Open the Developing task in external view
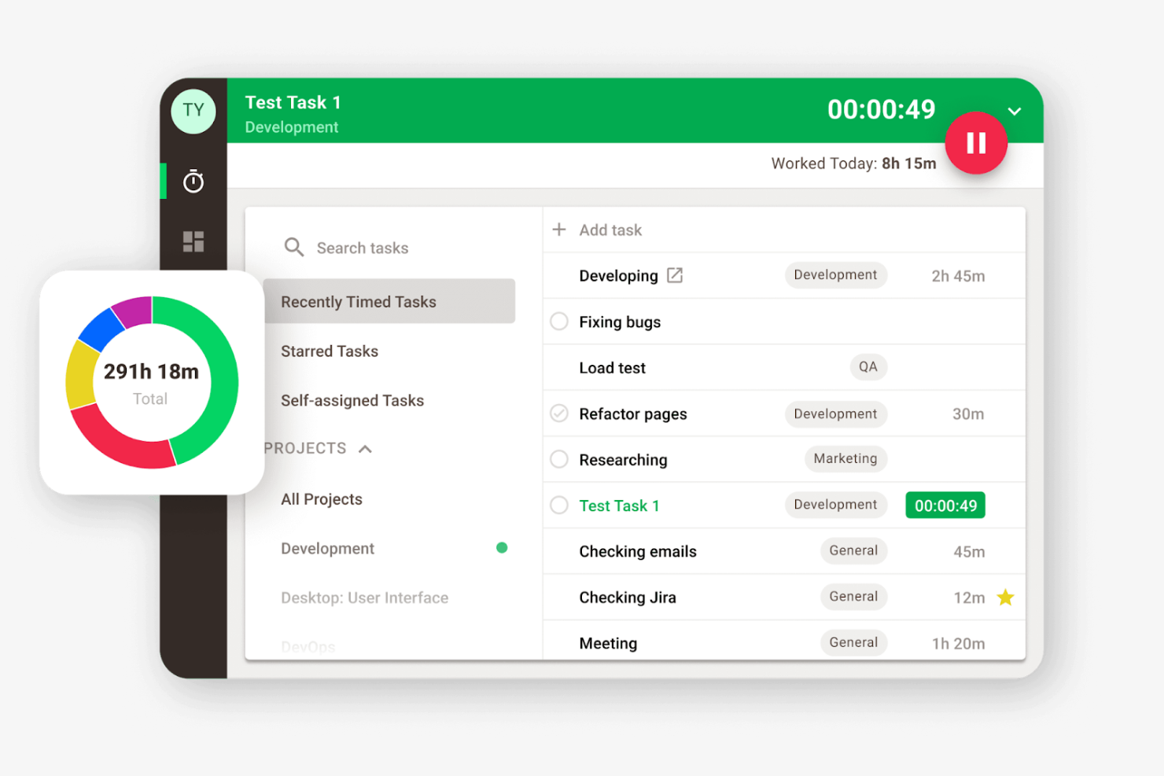This screenshot has width=1164, height=776. point(675,275)
